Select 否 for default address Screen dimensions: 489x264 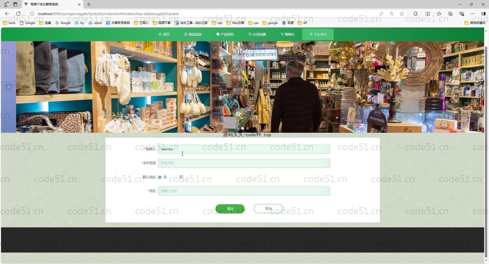pos(178,177)
